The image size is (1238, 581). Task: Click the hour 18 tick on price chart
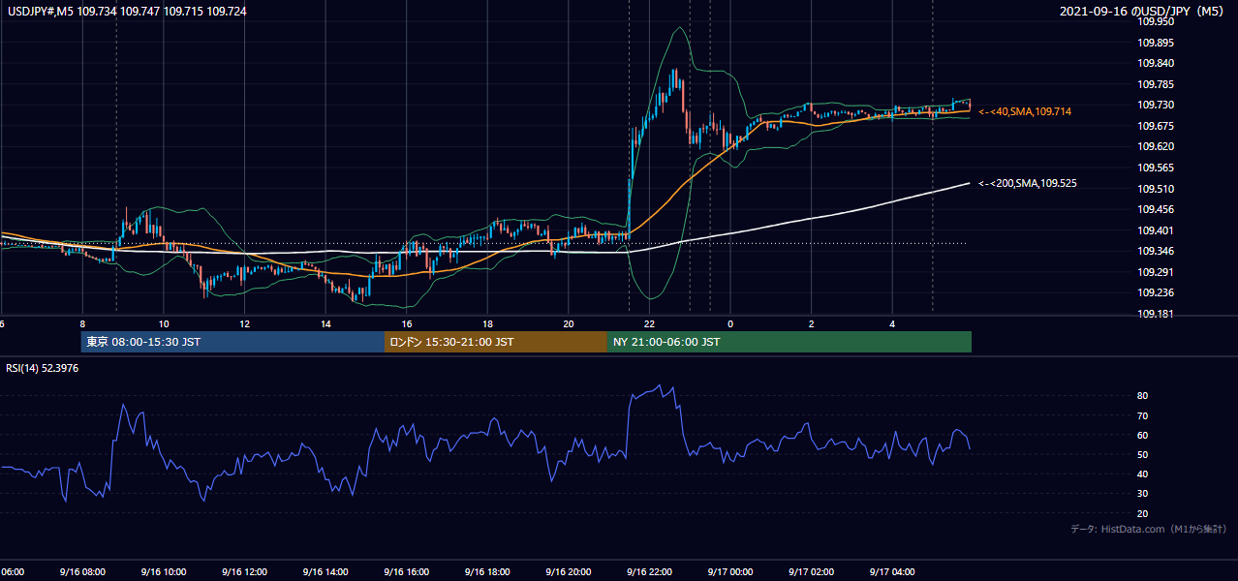487,324
